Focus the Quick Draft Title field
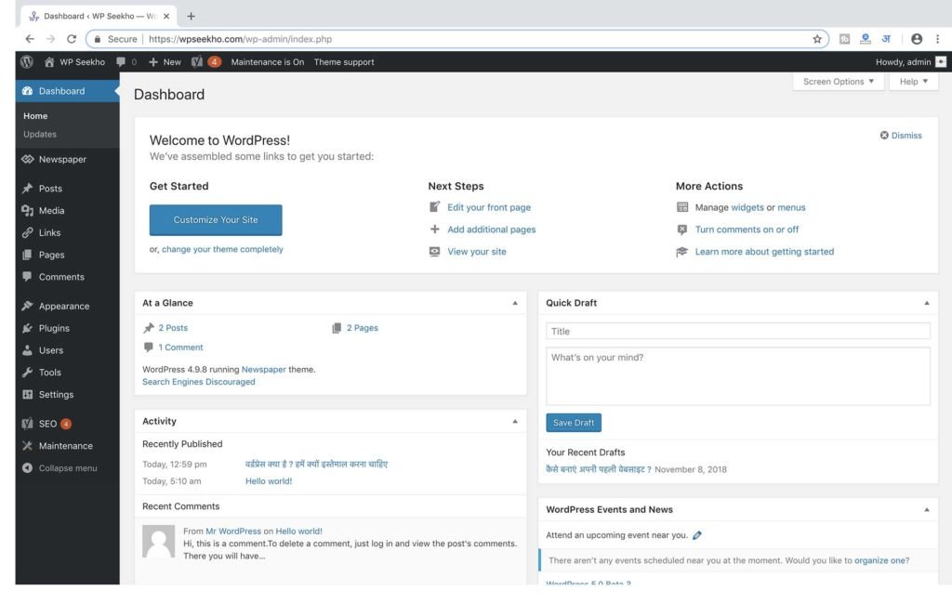The image size is (952, 603). pos(737,331)
